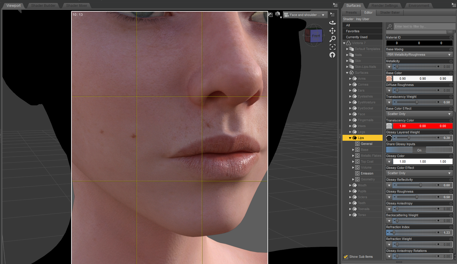Screen dimensions: 457x264
Task: Switch to the Shader Builder tab
Action: (x=43, y=5)
